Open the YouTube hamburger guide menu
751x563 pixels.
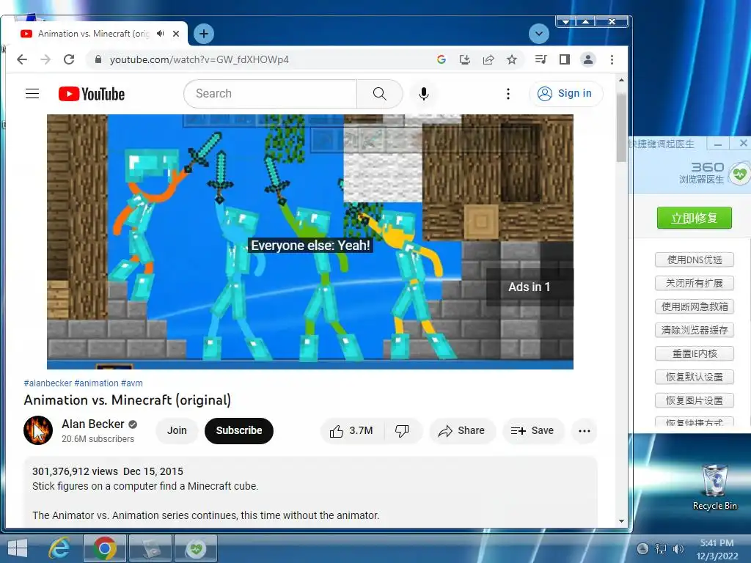click(x=32, y=93)
